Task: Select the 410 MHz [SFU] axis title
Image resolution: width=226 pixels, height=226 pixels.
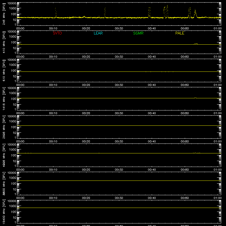Action: pyautogui.click(x=4, y=42)
